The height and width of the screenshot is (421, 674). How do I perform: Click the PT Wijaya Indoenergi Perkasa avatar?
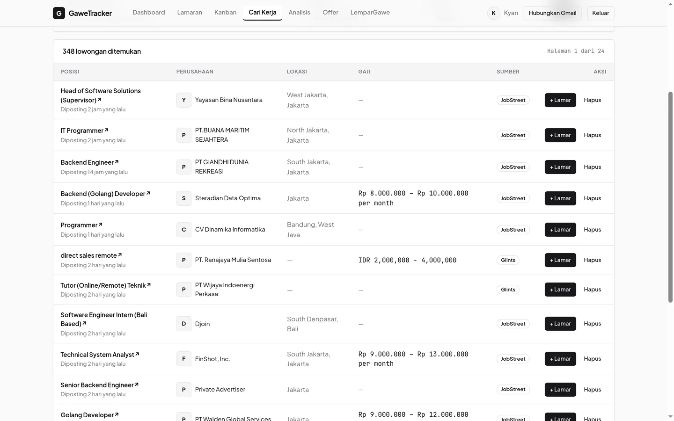click(183, 290)
